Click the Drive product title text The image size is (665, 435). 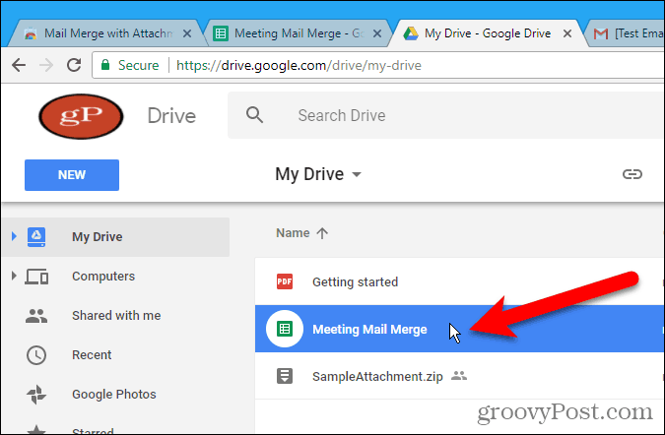coord(171,116)
